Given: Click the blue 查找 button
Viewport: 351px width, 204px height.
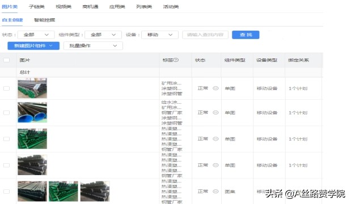Looking at the screenshot, I should point(246,35).
